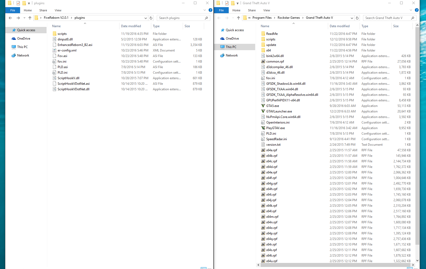This screenshot has width=426, height=269.
Task: Open help in the plugins window
Action: 210,10
